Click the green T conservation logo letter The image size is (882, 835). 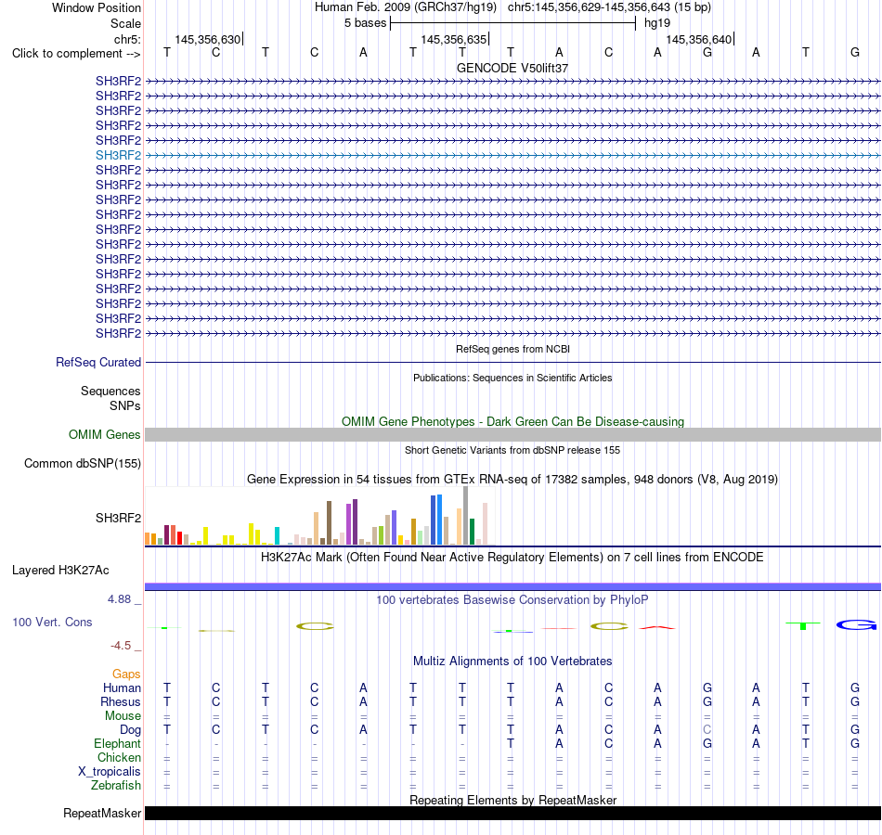point(803,625)
